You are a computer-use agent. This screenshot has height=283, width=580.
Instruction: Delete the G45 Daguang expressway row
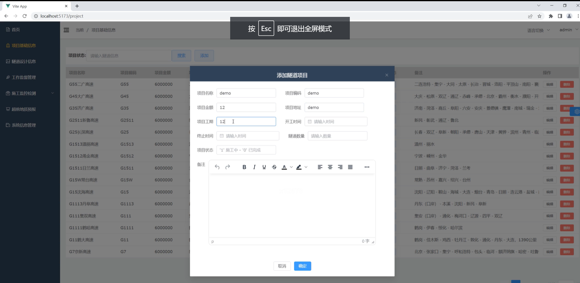coord(567,96)
